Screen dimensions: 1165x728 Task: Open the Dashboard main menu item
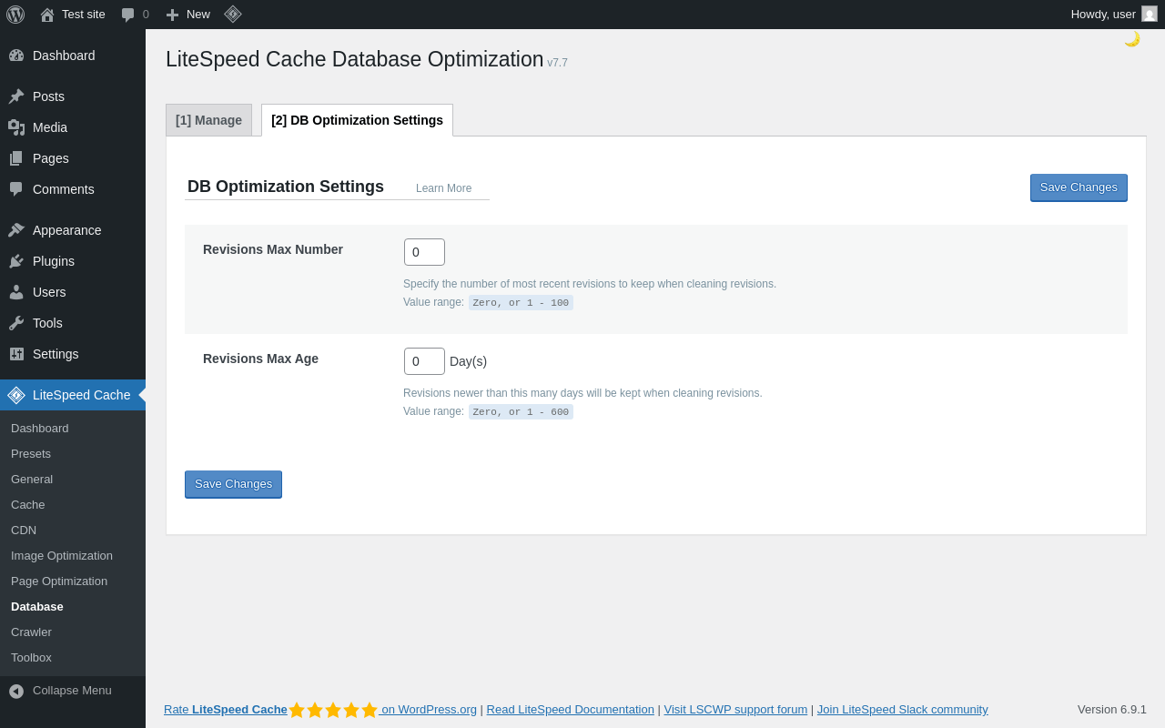pyautogui.click(x=73, y=56)
